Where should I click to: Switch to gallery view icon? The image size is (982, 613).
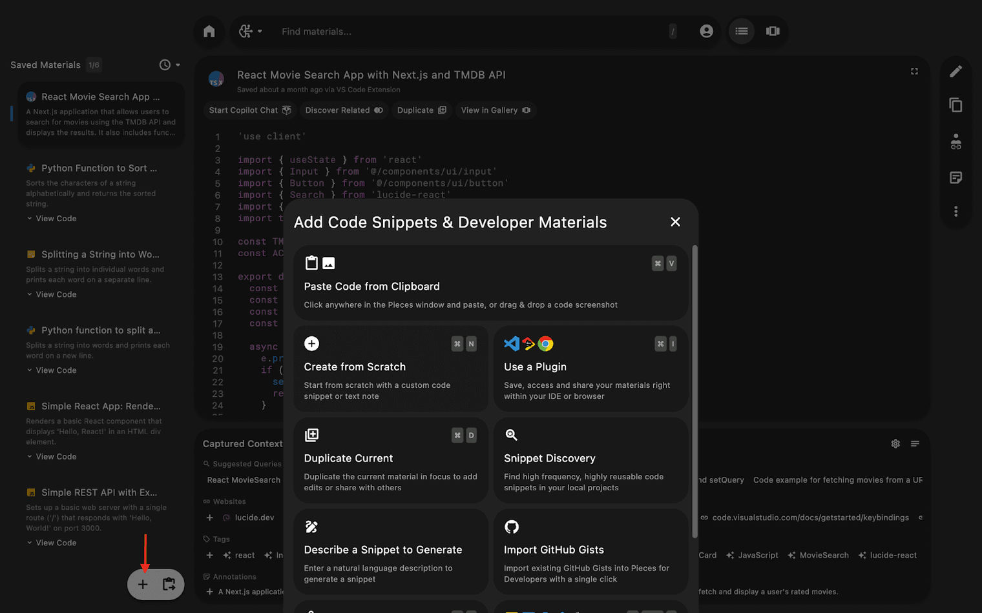point(773,31)
